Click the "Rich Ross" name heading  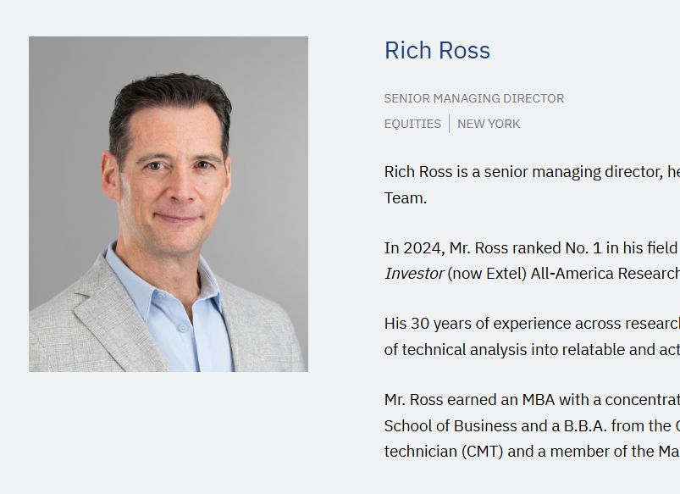pyautogui.click(x=437, y=50)
